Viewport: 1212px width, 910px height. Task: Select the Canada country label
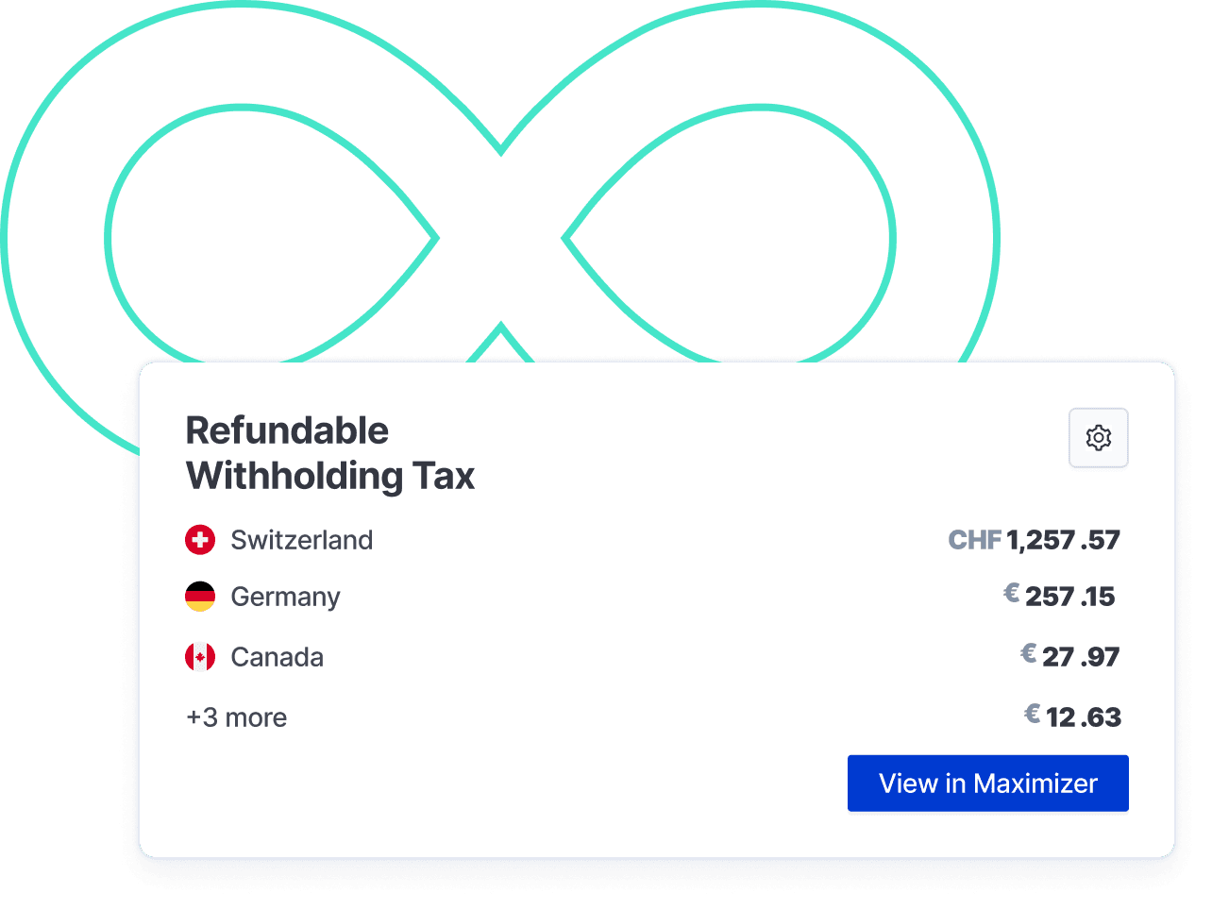[277, 657]
